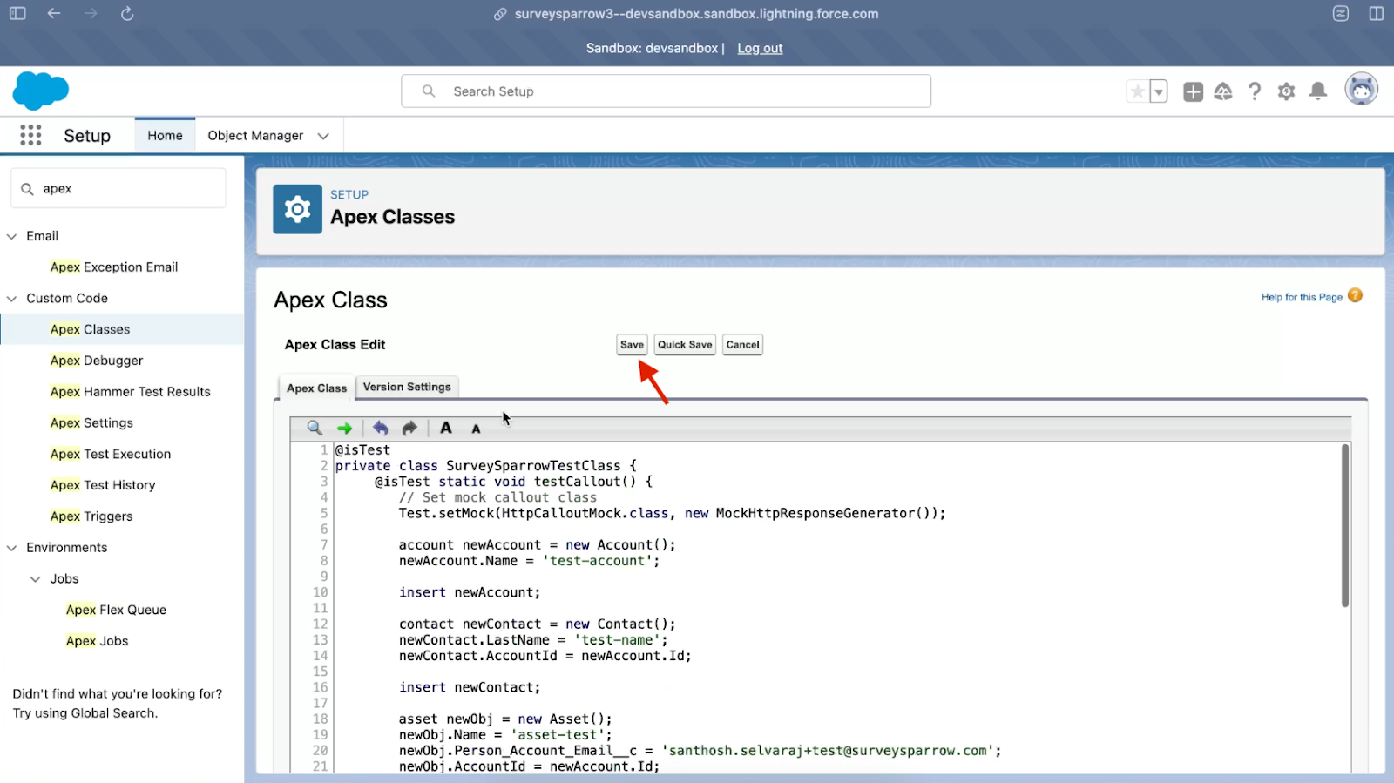Open the favorites list dropdown arrow
1394x783 pixels.
pos(1159,91)
